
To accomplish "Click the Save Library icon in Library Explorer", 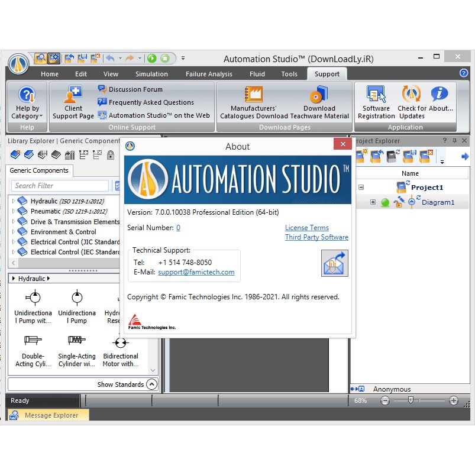I will (x=43, y=155).
